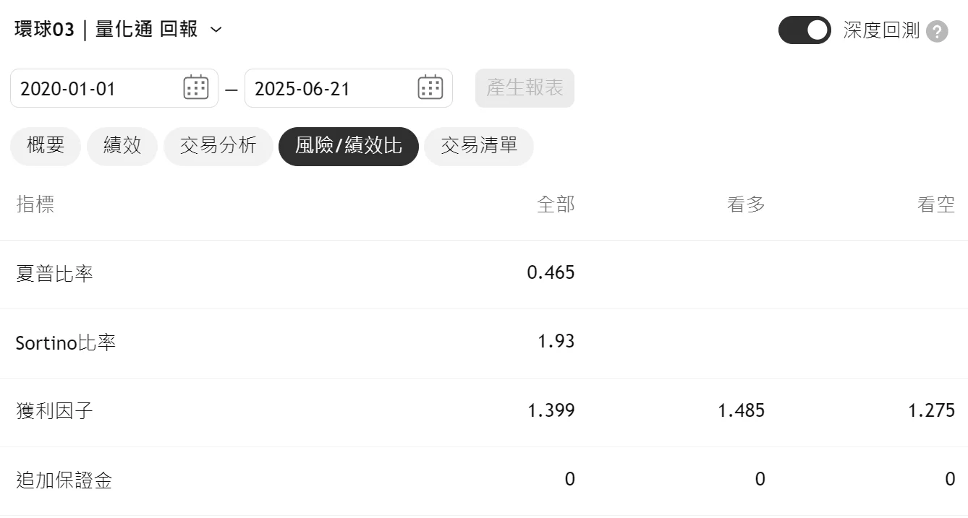Select the 獲利因子 metric row

tap(484, 413)
